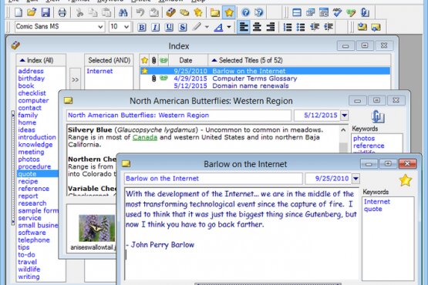The height and width of the screenshot is (285, 428).
Task: Click the Index card-box toolbar icon
Action: (171, 12)
